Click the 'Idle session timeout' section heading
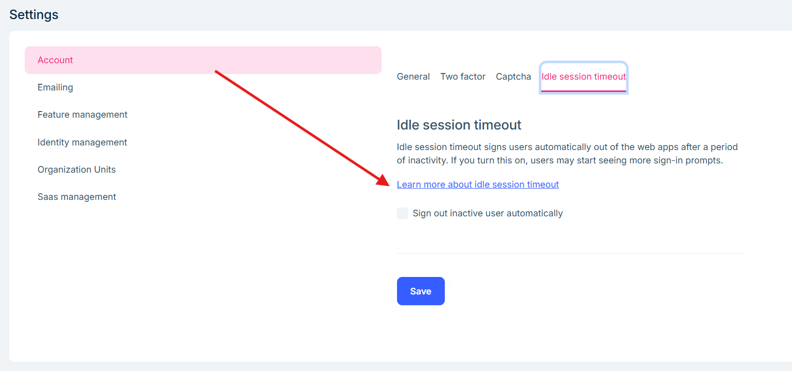Image resolution: width=792 pixels, height=371 pixels. click(x=459, y=125)
